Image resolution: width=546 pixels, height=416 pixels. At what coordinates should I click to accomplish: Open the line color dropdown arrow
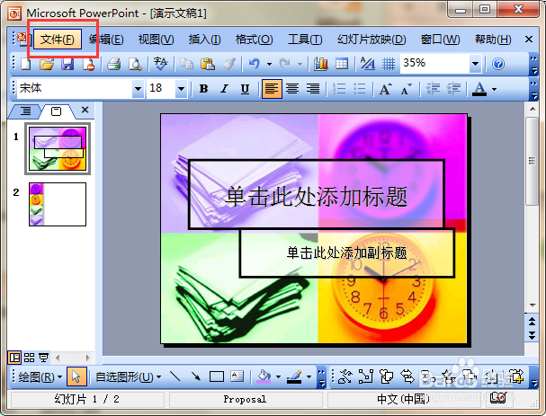click(309, 377)
